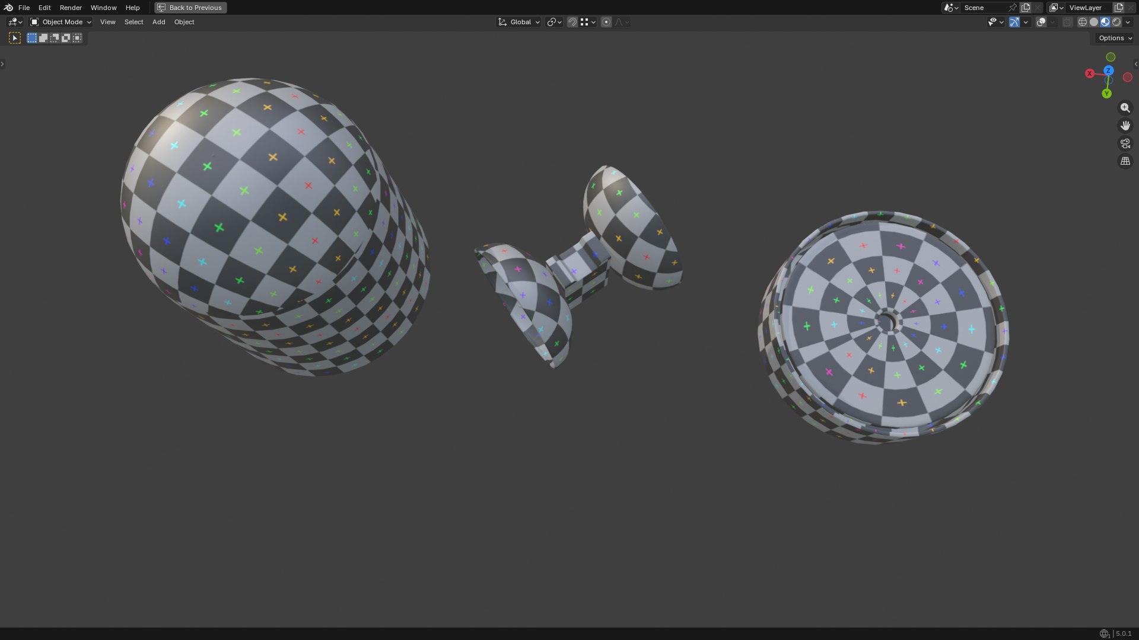Open the Options dropdown
This screenshot has width=1139, height=640.
click(x=1115, y=38)
